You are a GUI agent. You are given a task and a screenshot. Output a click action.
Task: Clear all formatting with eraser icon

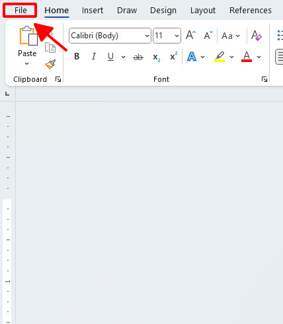click(x=257, y=36)
